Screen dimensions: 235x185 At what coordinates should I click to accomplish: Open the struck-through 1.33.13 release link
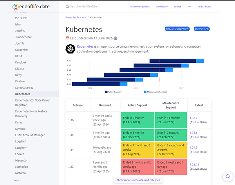194,165
